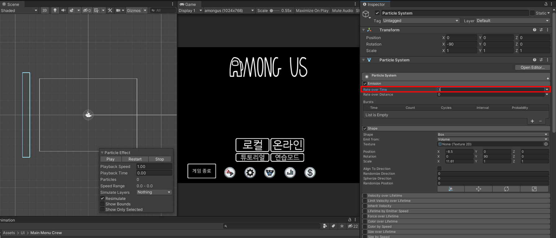Add particle module with plus icon
This screenshot has width=556, height=238.
pyautogui.click(x=548, y=79)
